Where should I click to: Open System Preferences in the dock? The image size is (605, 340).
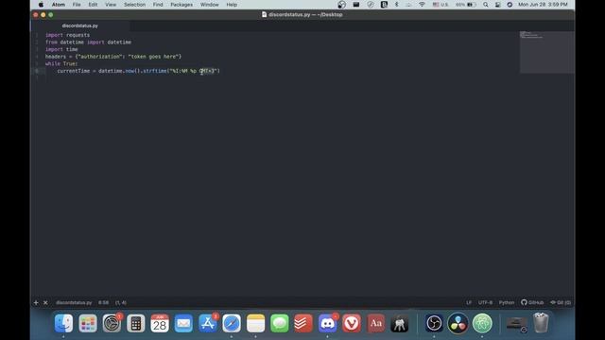pos(112,323)
